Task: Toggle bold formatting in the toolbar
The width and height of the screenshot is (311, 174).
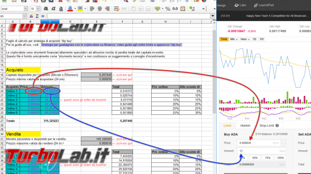Action: click(x=46, y=9)
